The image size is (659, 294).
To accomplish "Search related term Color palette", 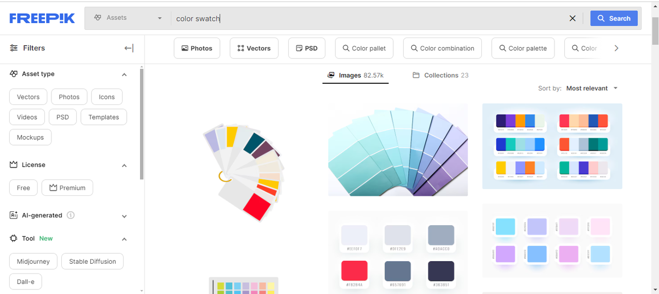I will [x=523, y=48].
